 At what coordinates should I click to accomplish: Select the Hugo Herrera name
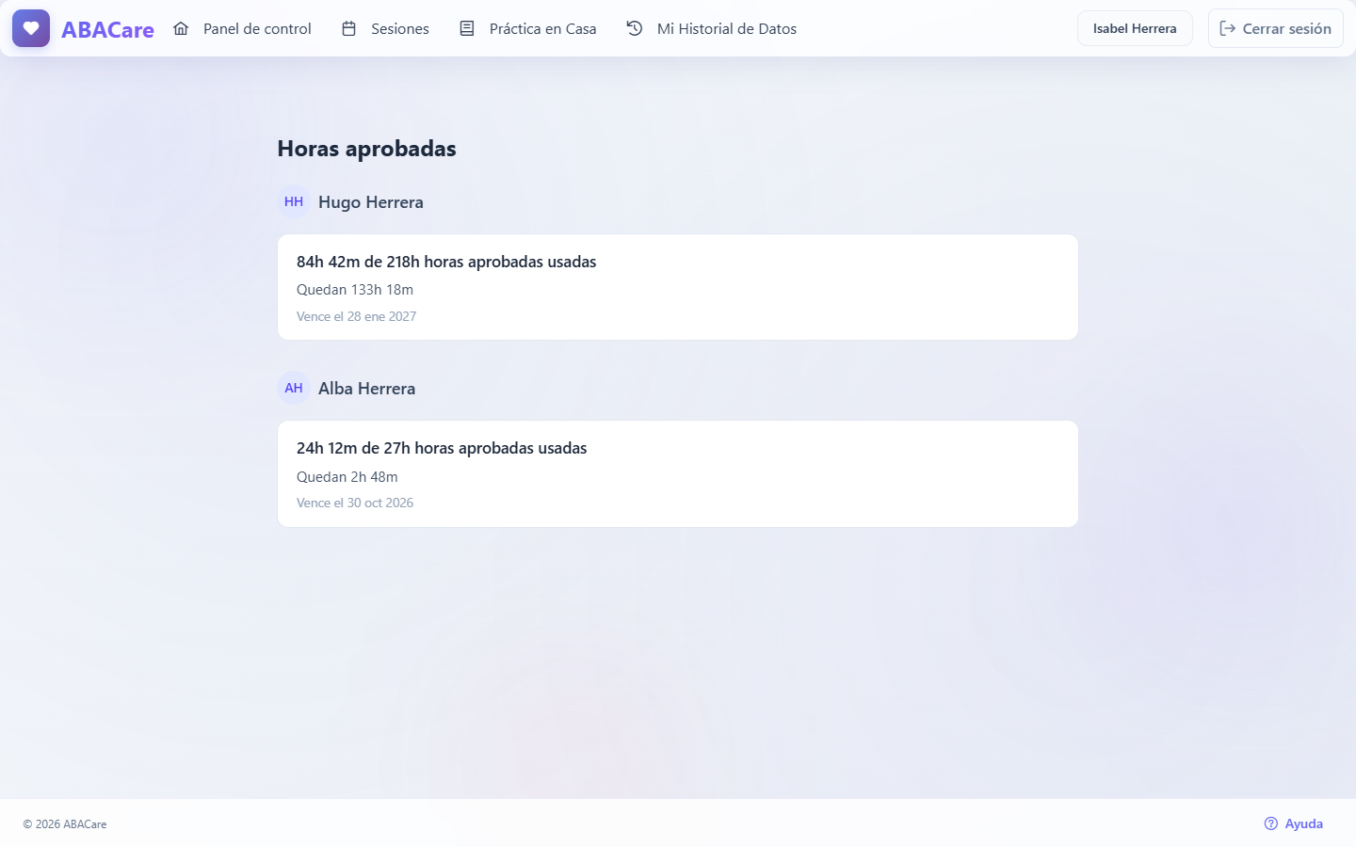tap(371, 202)
